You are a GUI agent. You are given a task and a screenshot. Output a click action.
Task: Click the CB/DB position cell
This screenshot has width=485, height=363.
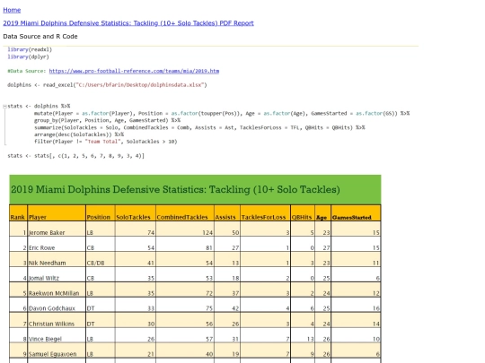pos(101,259)
